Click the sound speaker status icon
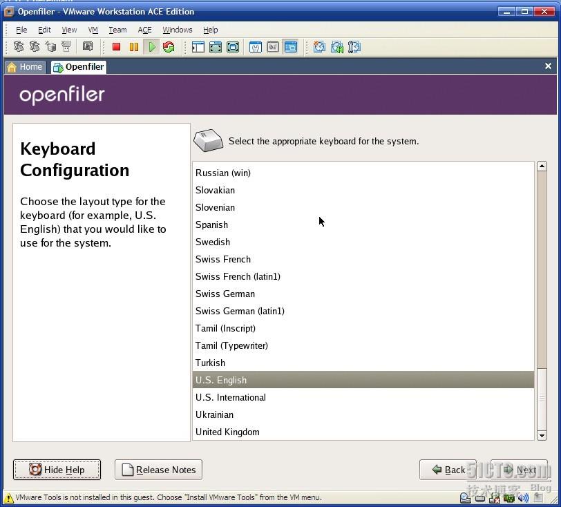The height and width of the screenshot is (507, 561). (523, 498)
